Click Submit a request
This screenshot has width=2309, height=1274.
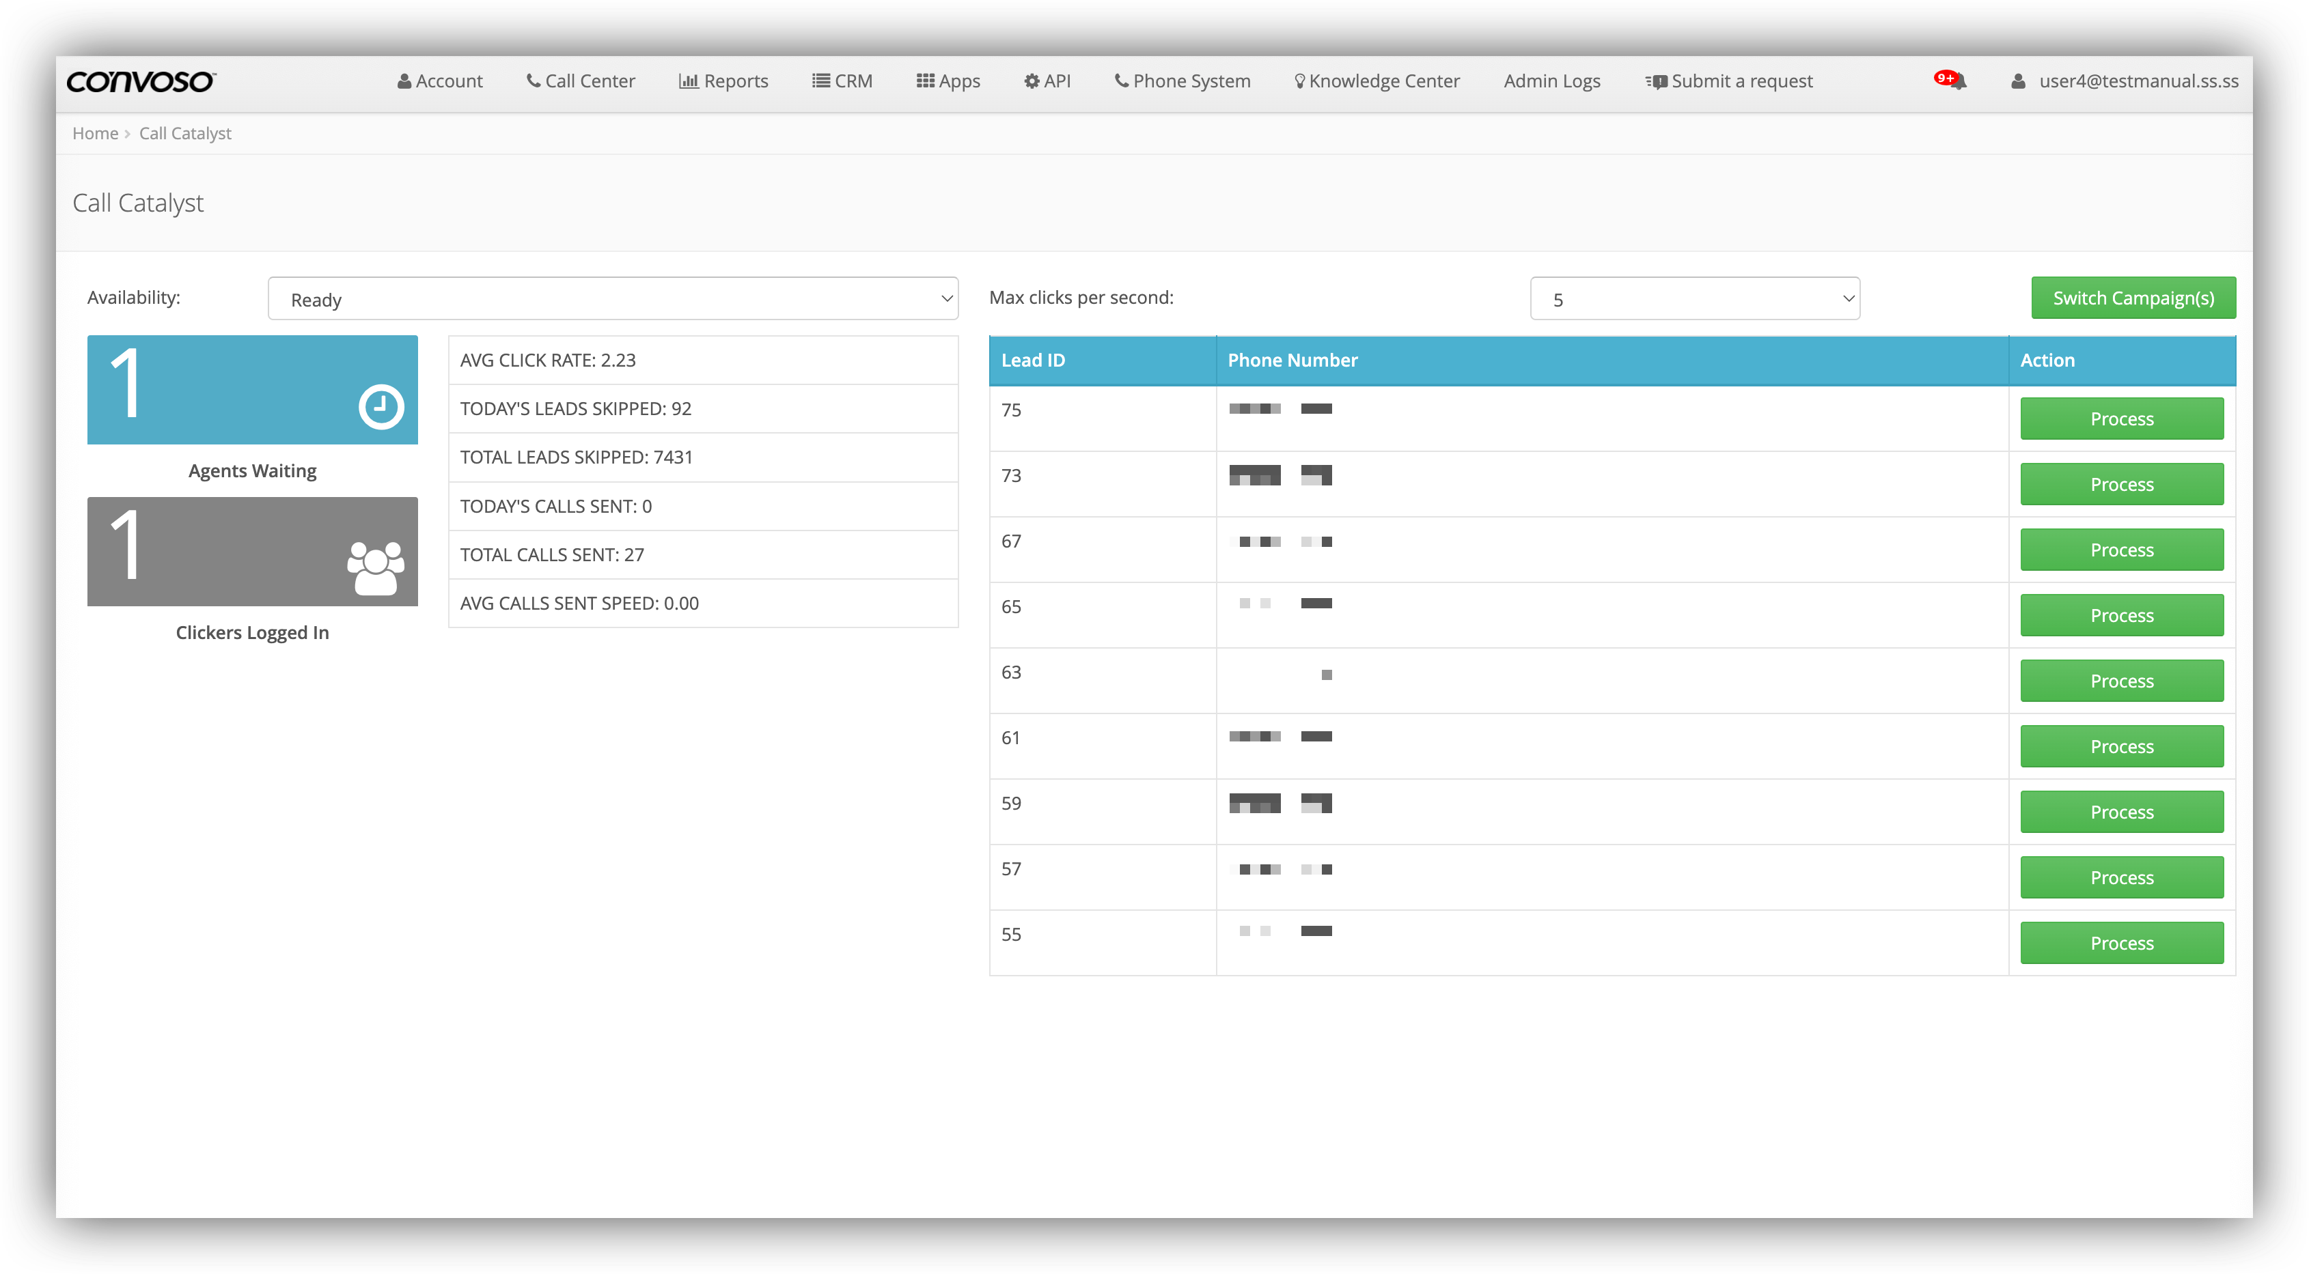coord(1729,81)
